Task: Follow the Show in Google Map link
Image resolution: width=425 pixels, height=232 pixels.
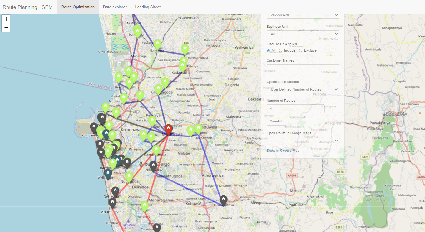Action: click(x=283, y=151)
